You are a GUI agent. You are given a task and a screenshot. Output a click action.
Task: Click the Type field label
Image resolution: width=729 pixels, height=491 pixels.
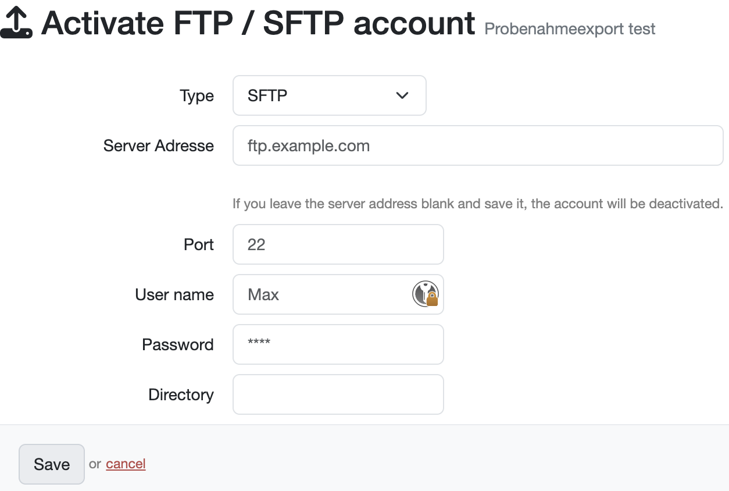[196, 96]
